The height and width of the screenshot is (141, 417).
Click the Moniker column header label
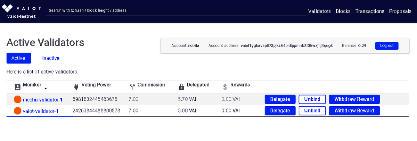click(x=32, y=85)
